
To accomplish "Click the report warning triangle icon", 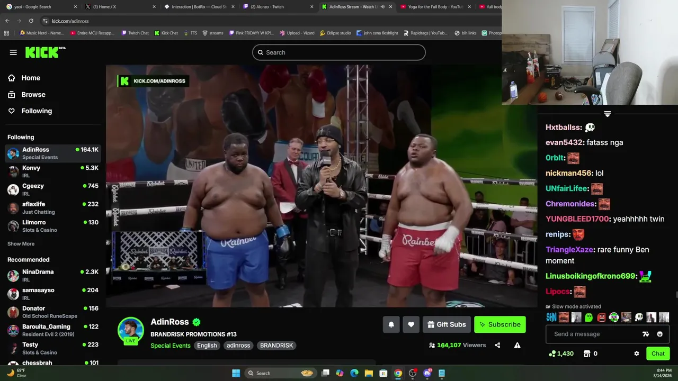I will click(518, 346).
